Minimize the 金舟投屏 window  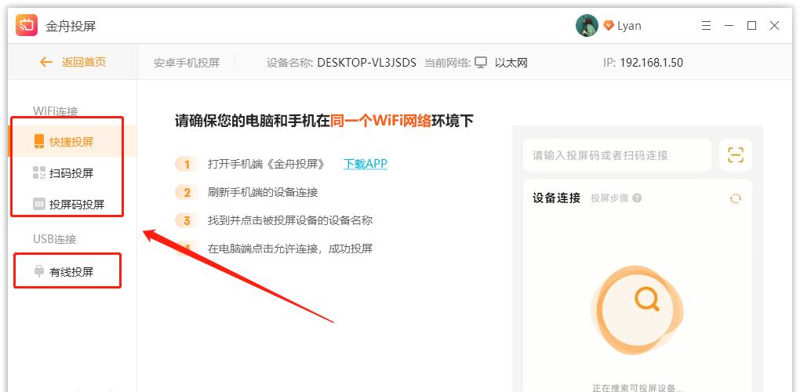(x=729, y=26)
